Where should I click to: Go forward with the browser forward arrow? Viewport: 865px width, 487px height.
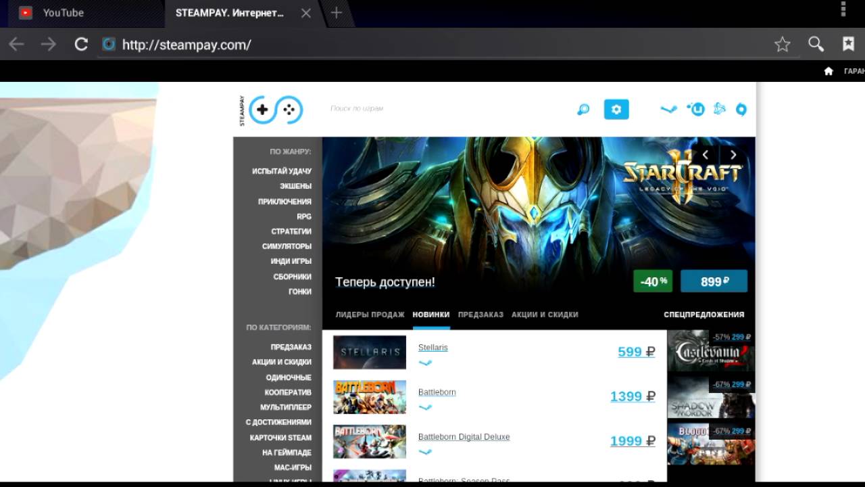49,45
